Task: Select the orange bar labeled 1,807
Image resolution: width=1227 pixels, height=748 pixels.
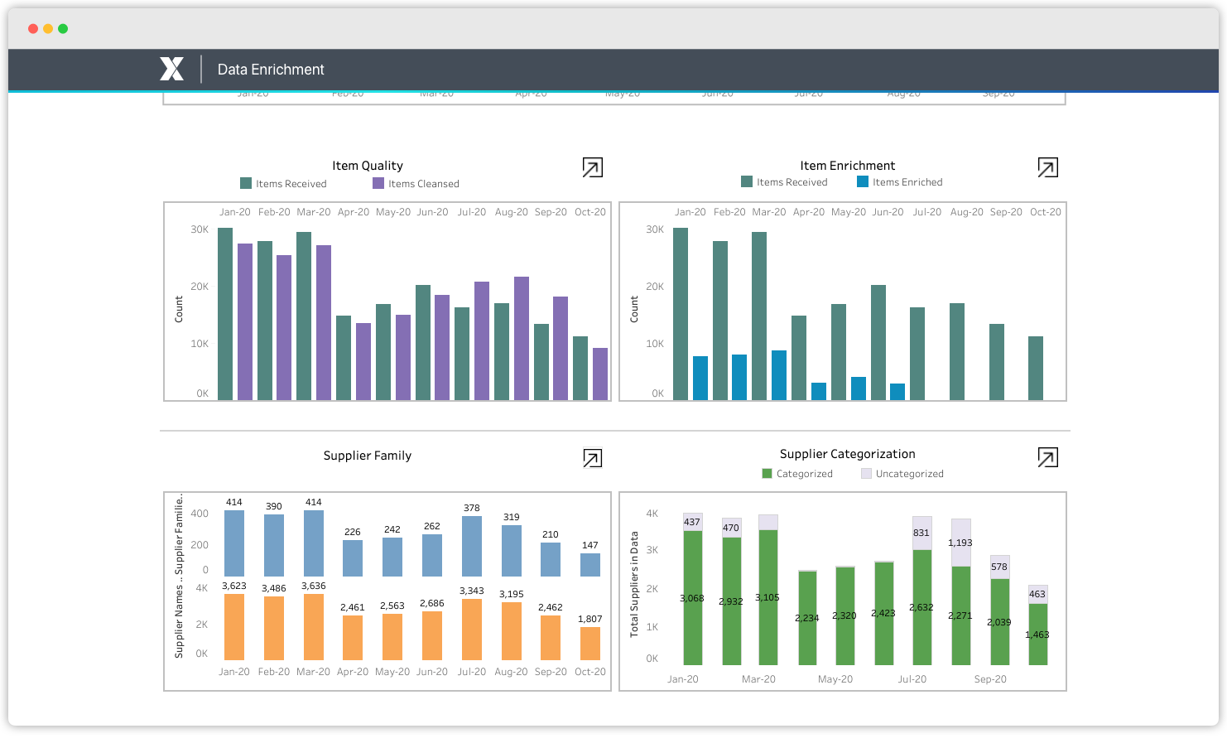Action: 590,644
